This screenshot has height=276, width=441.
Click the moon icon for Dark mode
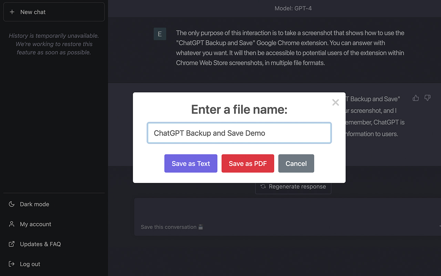(12, 204)
